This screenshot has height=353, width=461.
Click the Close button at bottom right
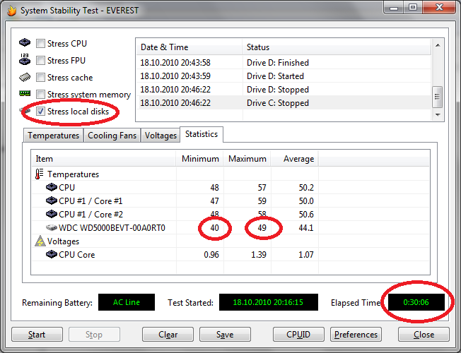[424, 335]
